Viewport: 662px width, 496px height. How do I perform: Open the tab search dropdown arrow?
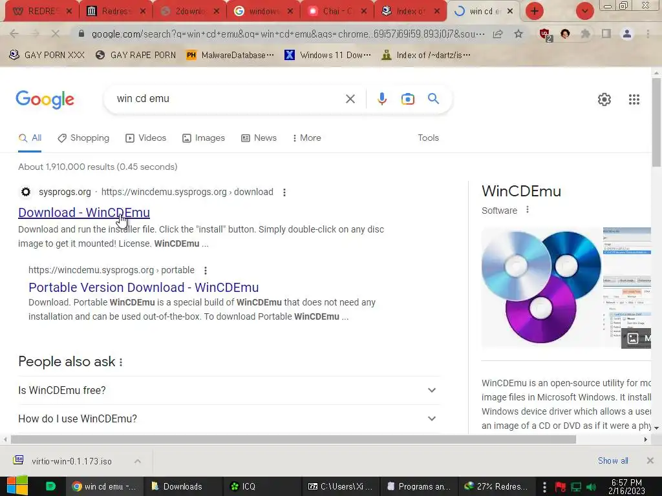tap(584, 11)
